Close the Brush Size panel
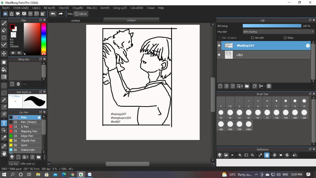The image size is (316, 178). click(314, 94)
